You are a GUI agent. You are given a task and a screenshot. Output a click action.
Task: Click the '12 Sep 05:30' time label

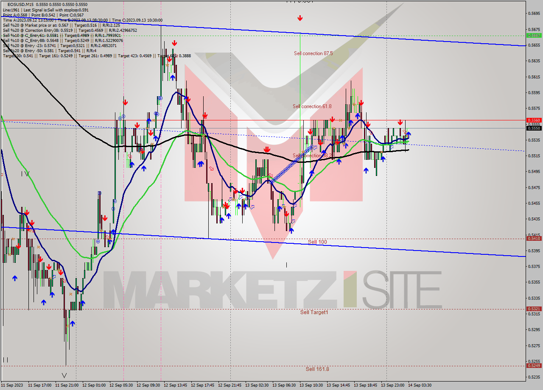(x=122, y=385)
